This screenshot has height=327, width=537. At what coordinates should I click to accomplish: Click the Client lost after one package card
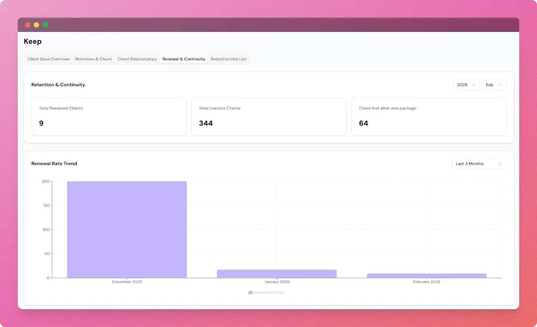pyautogui.click(x=429, y=117)
